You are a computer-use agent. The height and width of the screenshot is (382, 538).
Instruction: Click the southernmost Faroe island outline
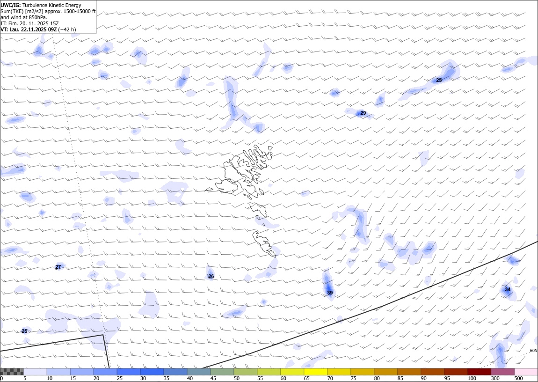point(264,244)
